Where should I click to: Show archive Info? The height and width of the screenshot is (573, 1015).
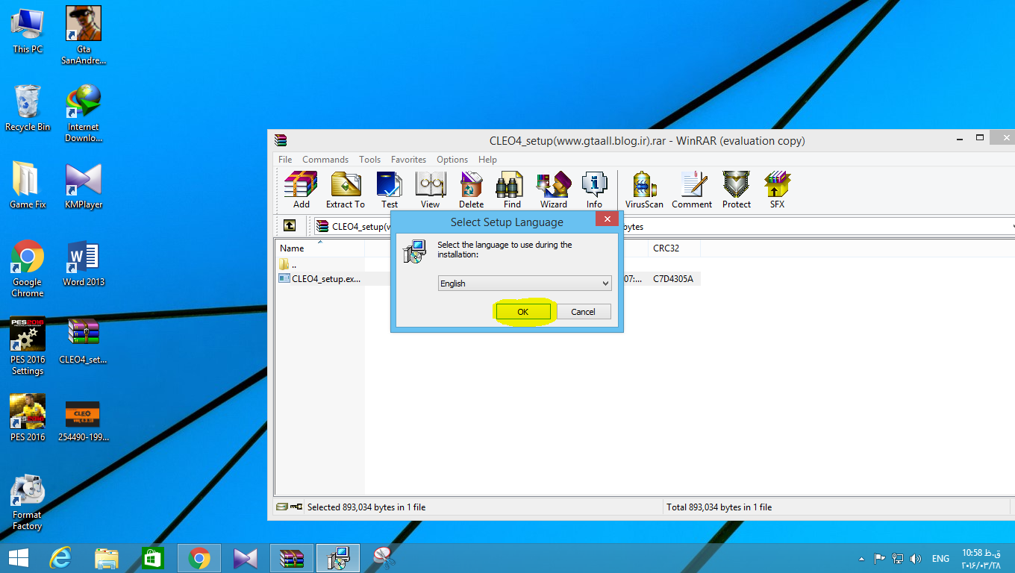coord(594,190)
